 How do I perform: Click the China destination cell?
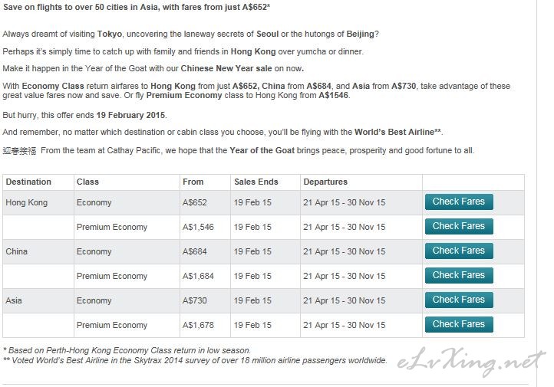click(x=38, y=252)
